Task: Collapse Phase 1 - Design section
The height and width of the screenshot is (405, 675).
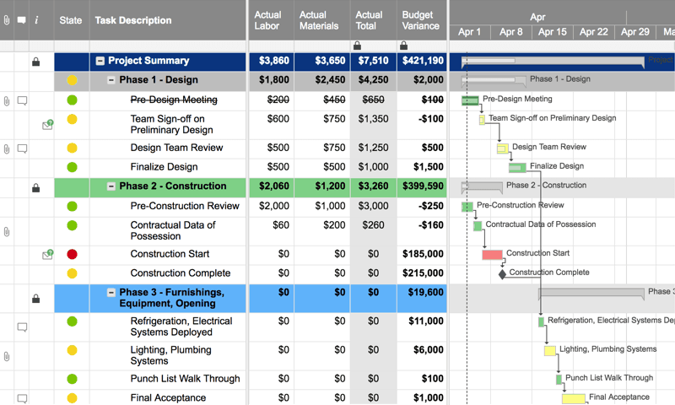Action: [x=111, y=80]
